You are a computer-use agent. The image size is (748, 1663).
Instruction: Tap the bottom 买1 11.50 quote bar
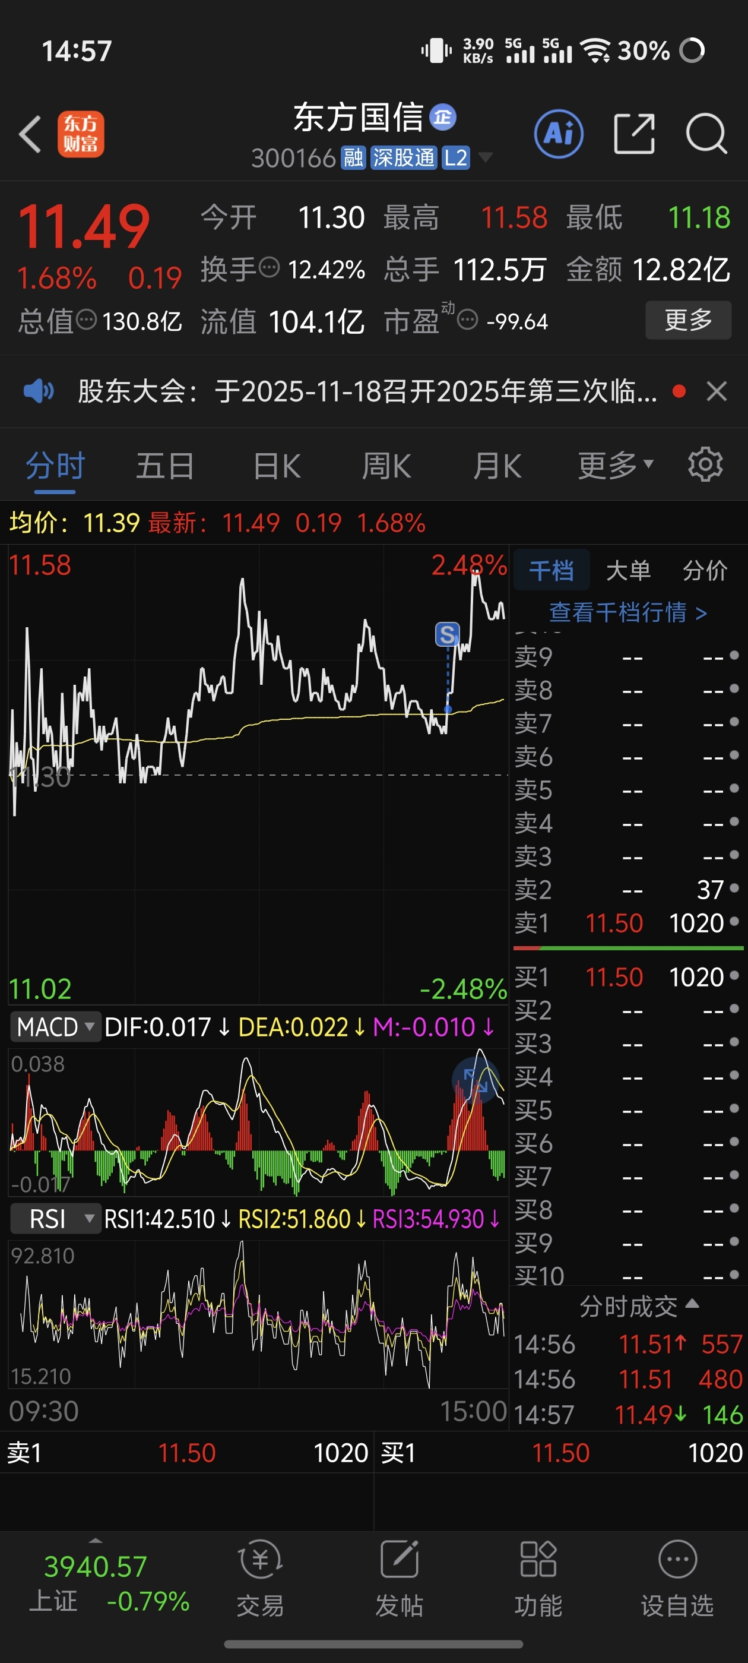coord(561,1453)
